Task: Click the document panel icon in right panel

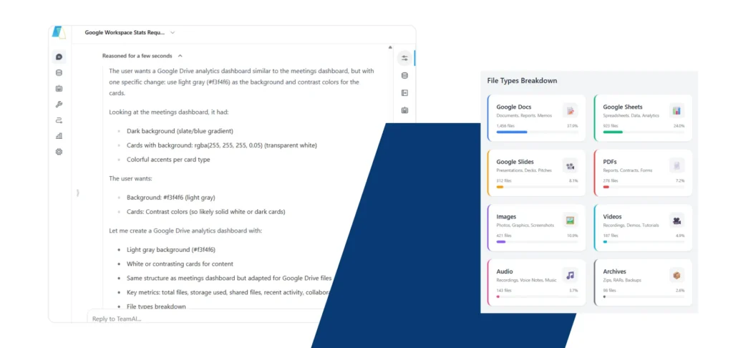Action: pyautogui.click(x=405, y=93)
